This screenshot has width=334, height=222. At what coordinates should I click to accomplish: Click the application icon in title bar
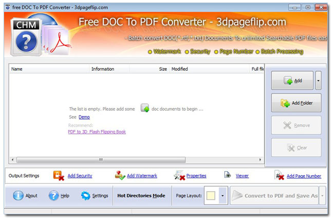click(8, 7)
